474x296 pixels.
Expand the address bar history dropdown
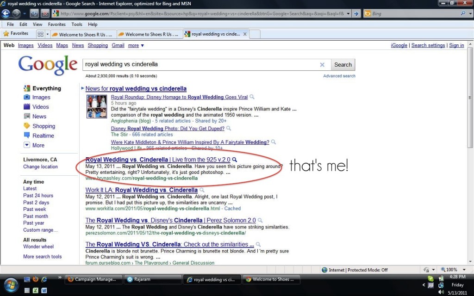pos(348,13)
